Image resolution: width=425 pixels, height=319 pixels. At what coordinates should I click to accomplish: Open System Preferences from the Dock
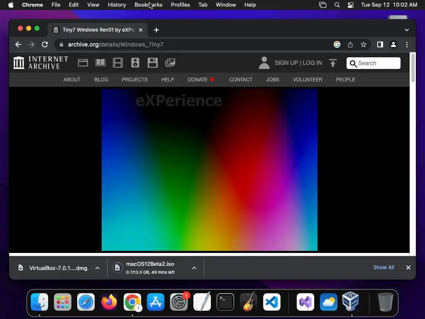179,302
